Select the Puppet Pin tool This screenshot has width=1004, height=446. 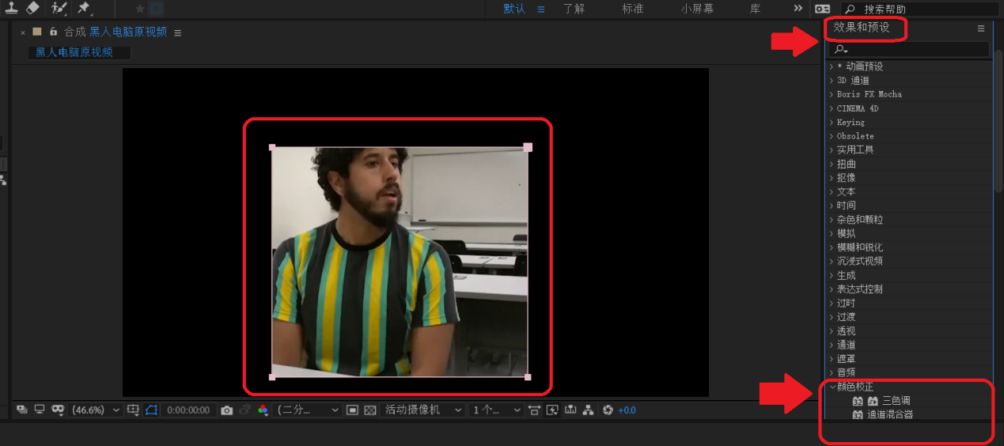[x=84, y=8]
